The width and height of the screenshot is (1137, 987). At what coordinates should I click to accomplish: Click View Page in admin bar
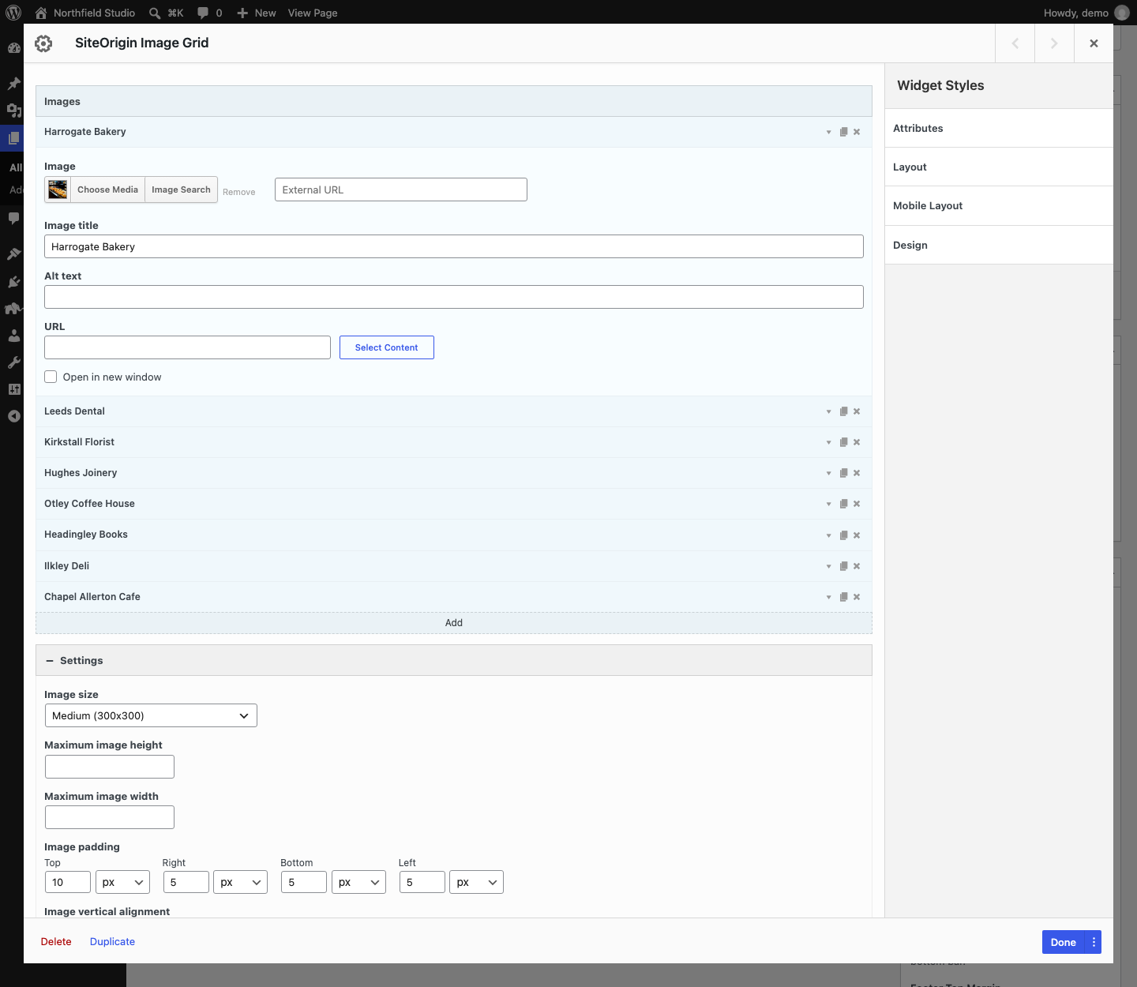tap(313, 13)
